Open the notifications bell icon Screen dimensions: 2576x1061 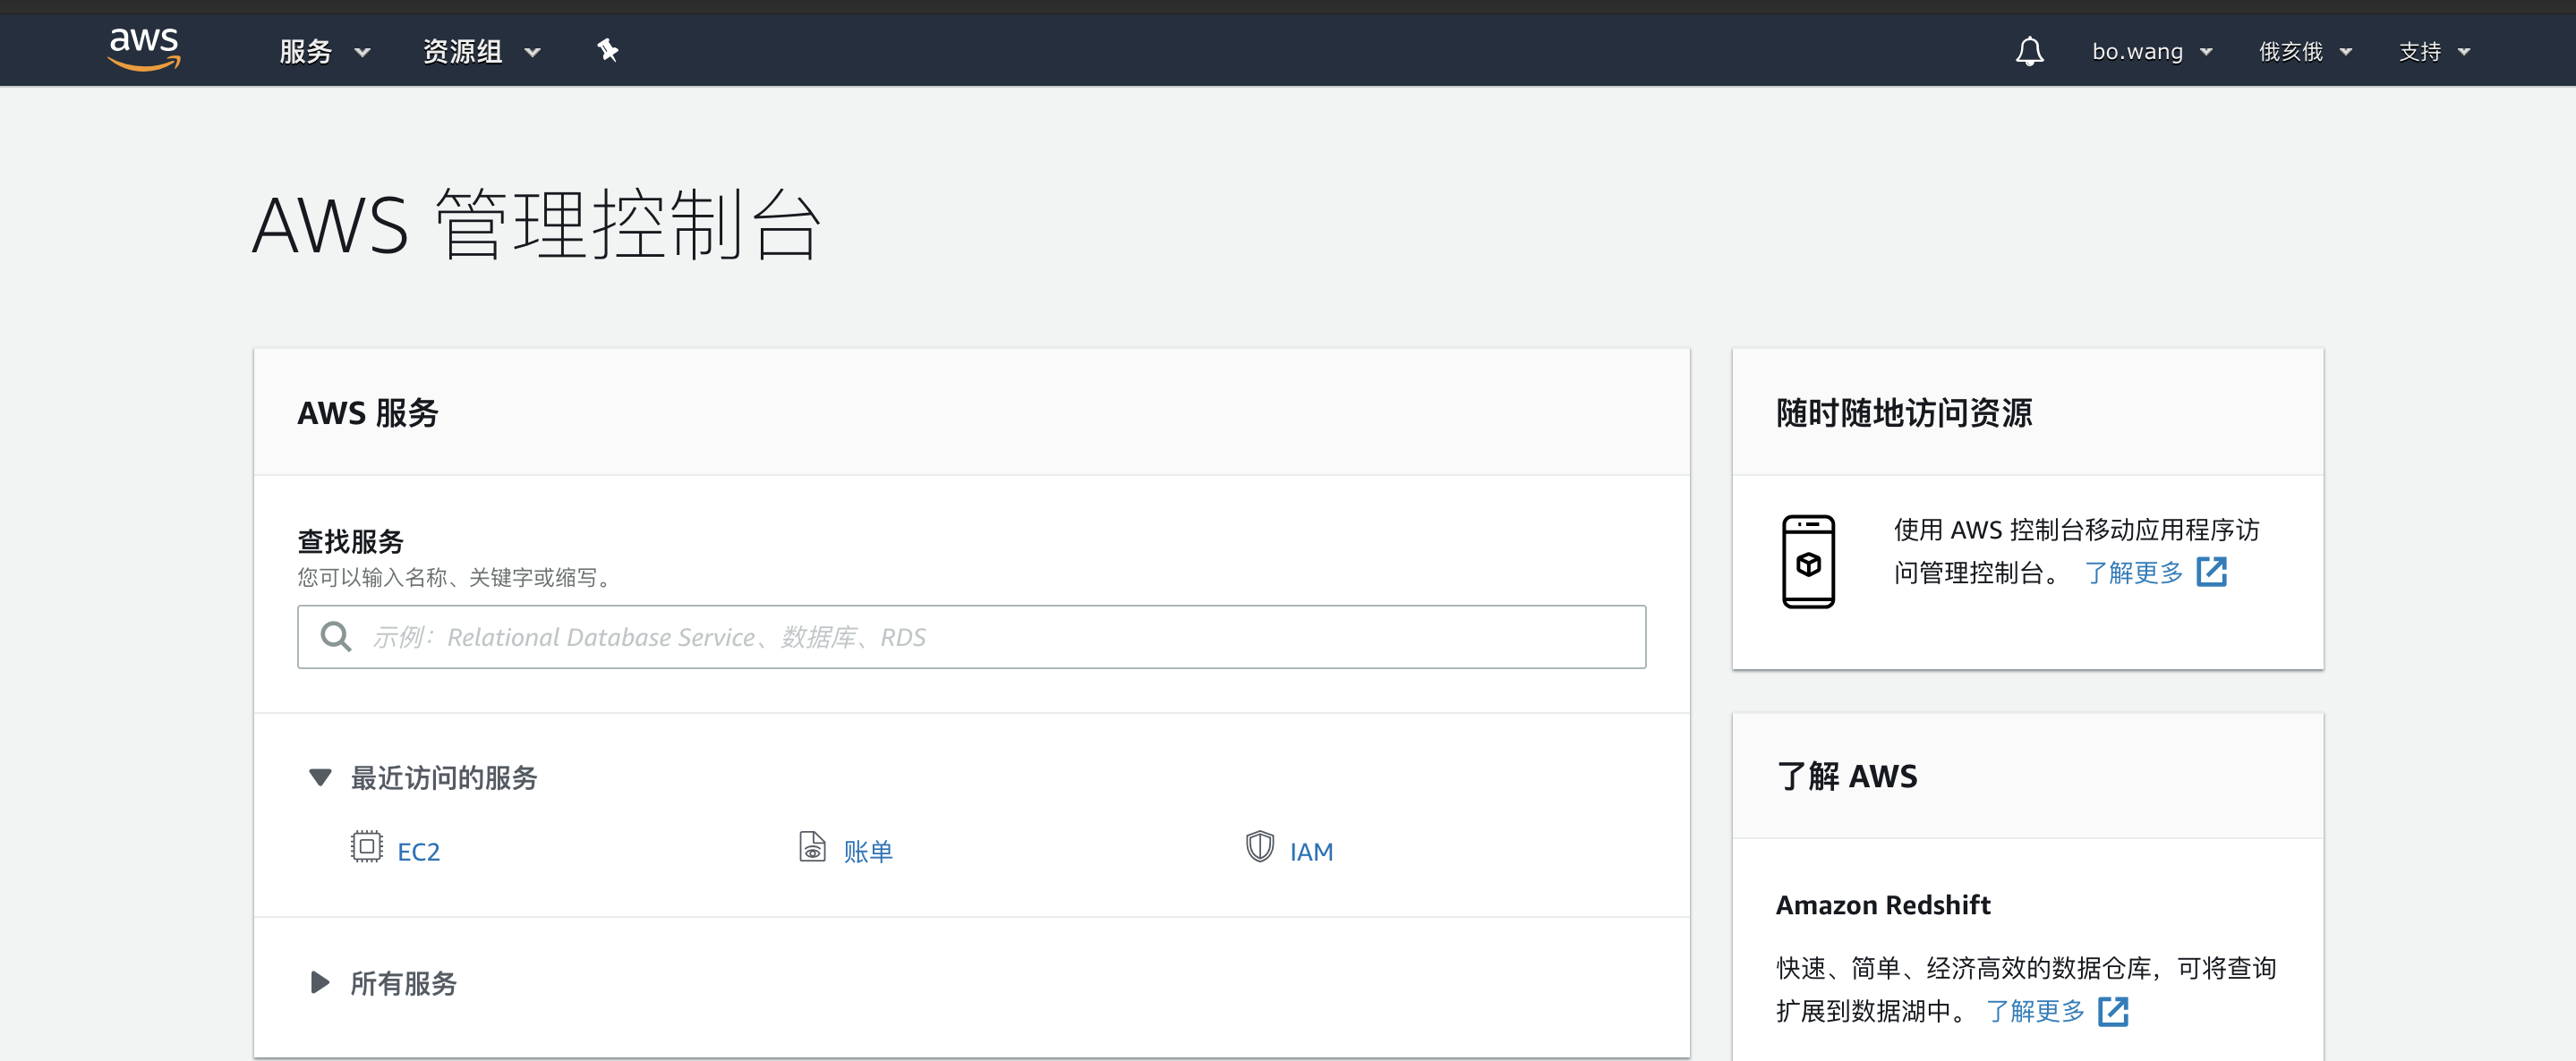[2028, 51]
